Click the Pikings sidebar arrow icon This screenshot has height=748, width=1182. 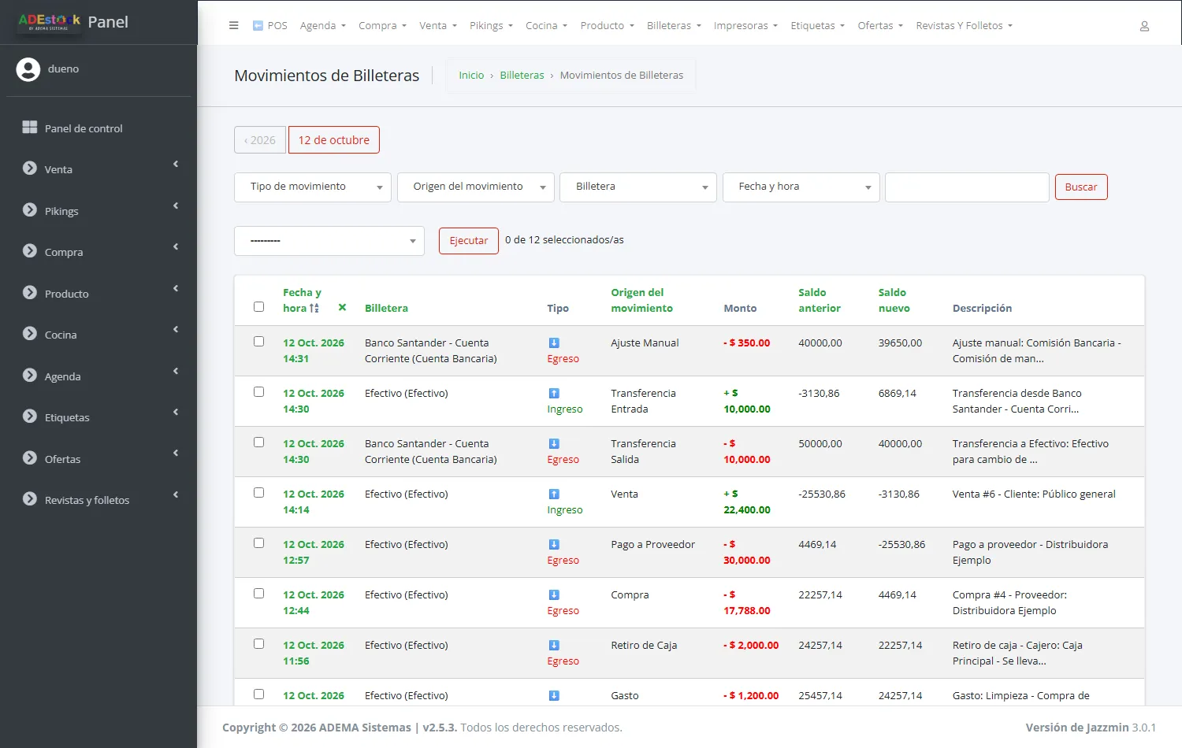click(30, 210)
